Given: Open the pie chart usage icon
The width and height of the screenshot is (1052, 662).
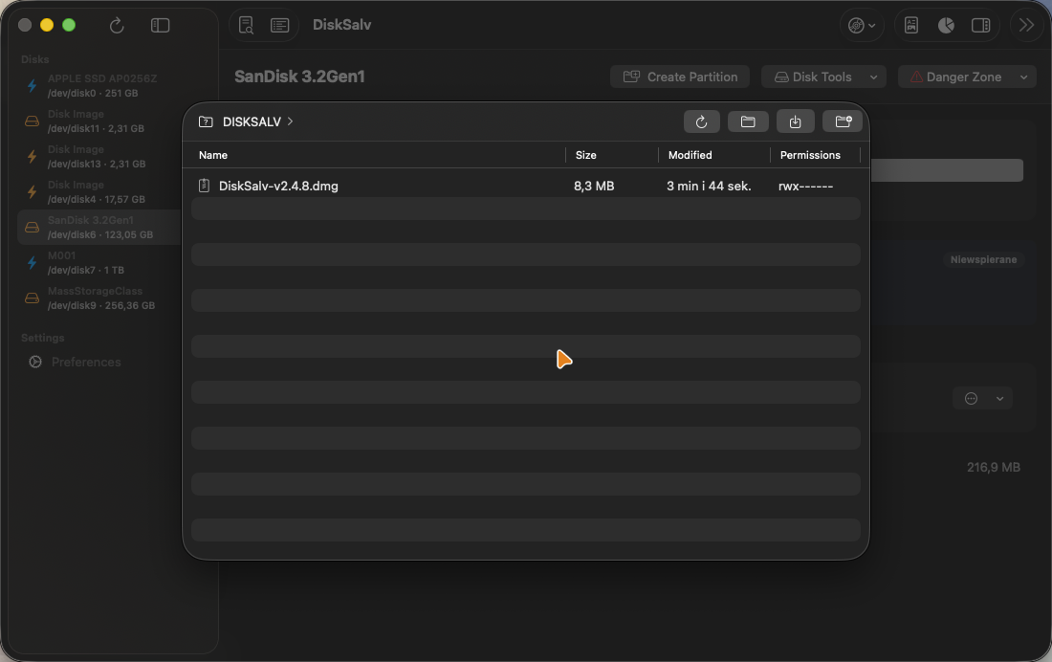Looking at the screenshot, I should pyautogui.click(x=946, y=26).
